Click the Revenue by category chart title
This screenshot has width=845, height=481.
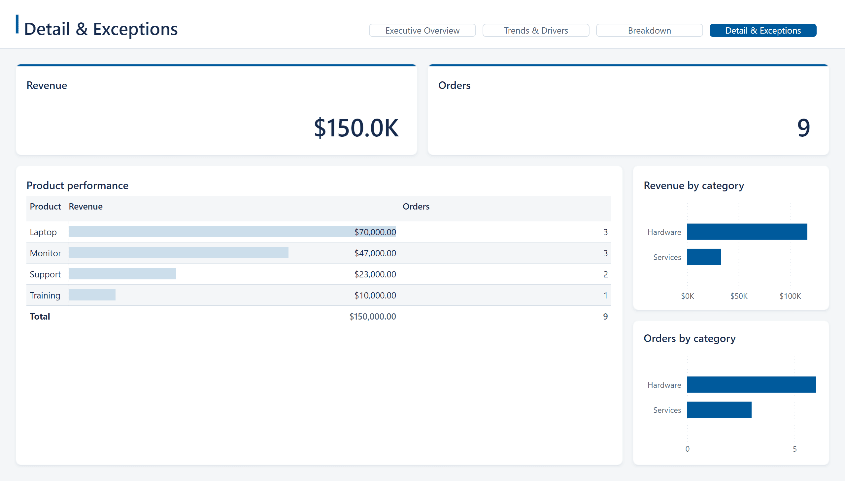[x=694, y=185]
